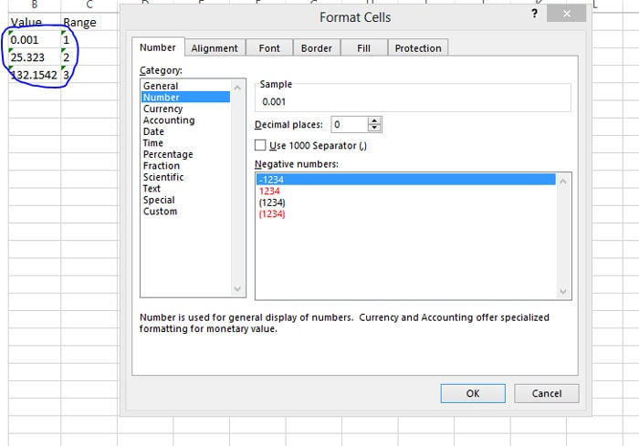Increase decimal places with up arrow

[x=375, y=120]
